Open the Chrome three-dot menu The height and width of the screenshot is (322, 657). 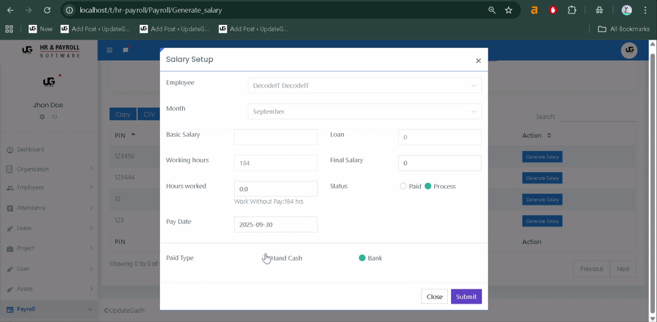click(x=645, y=10)
